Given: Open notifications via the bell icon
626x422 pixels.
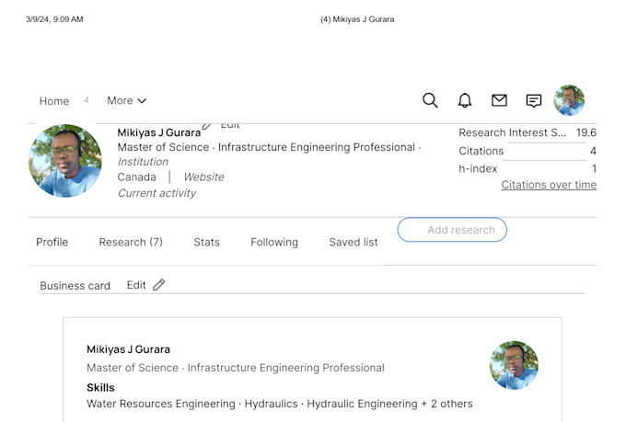Looking at the screenshot, I should 465,100.
